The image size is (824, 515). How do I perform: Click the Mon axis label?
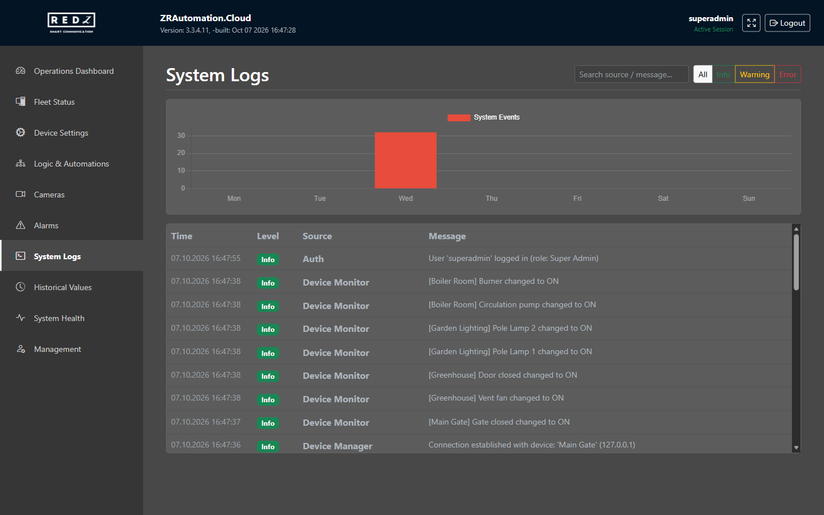(234, 199)
